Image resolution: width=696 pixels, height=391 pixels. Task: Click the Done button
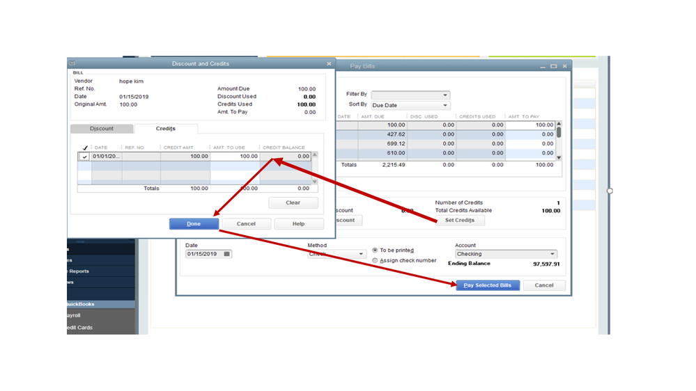194,224
